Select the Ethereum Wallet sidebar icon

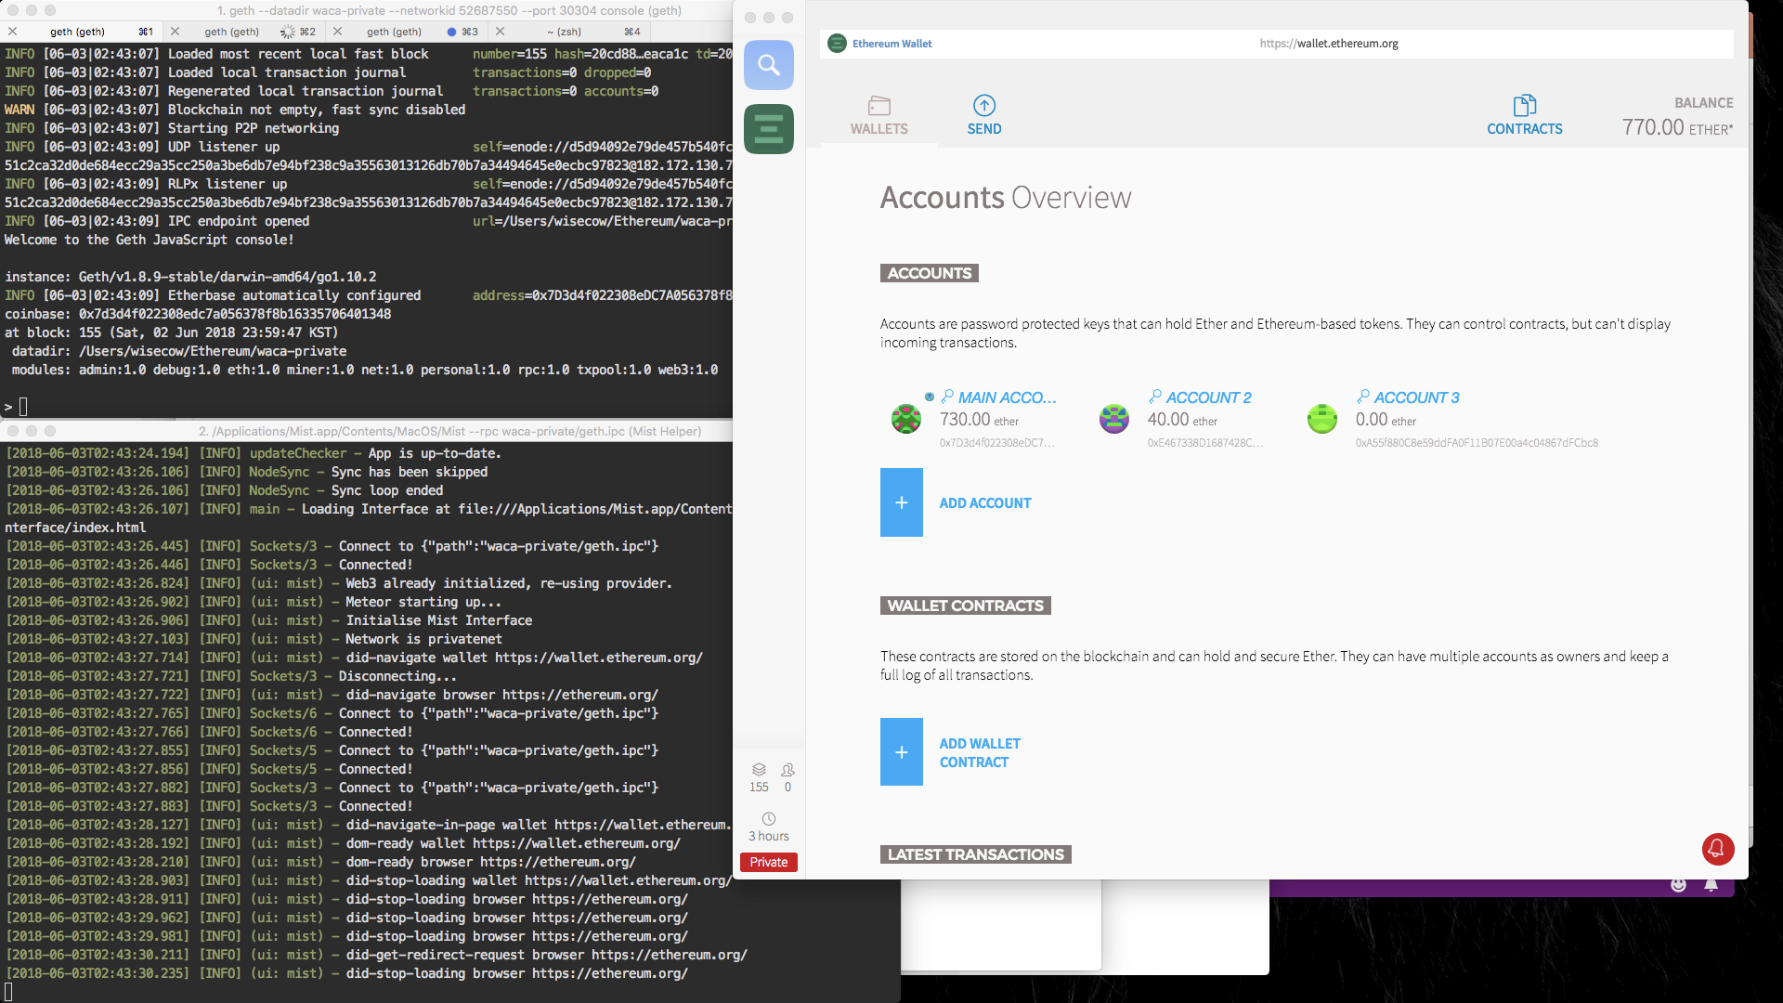(x=768, y=128)
